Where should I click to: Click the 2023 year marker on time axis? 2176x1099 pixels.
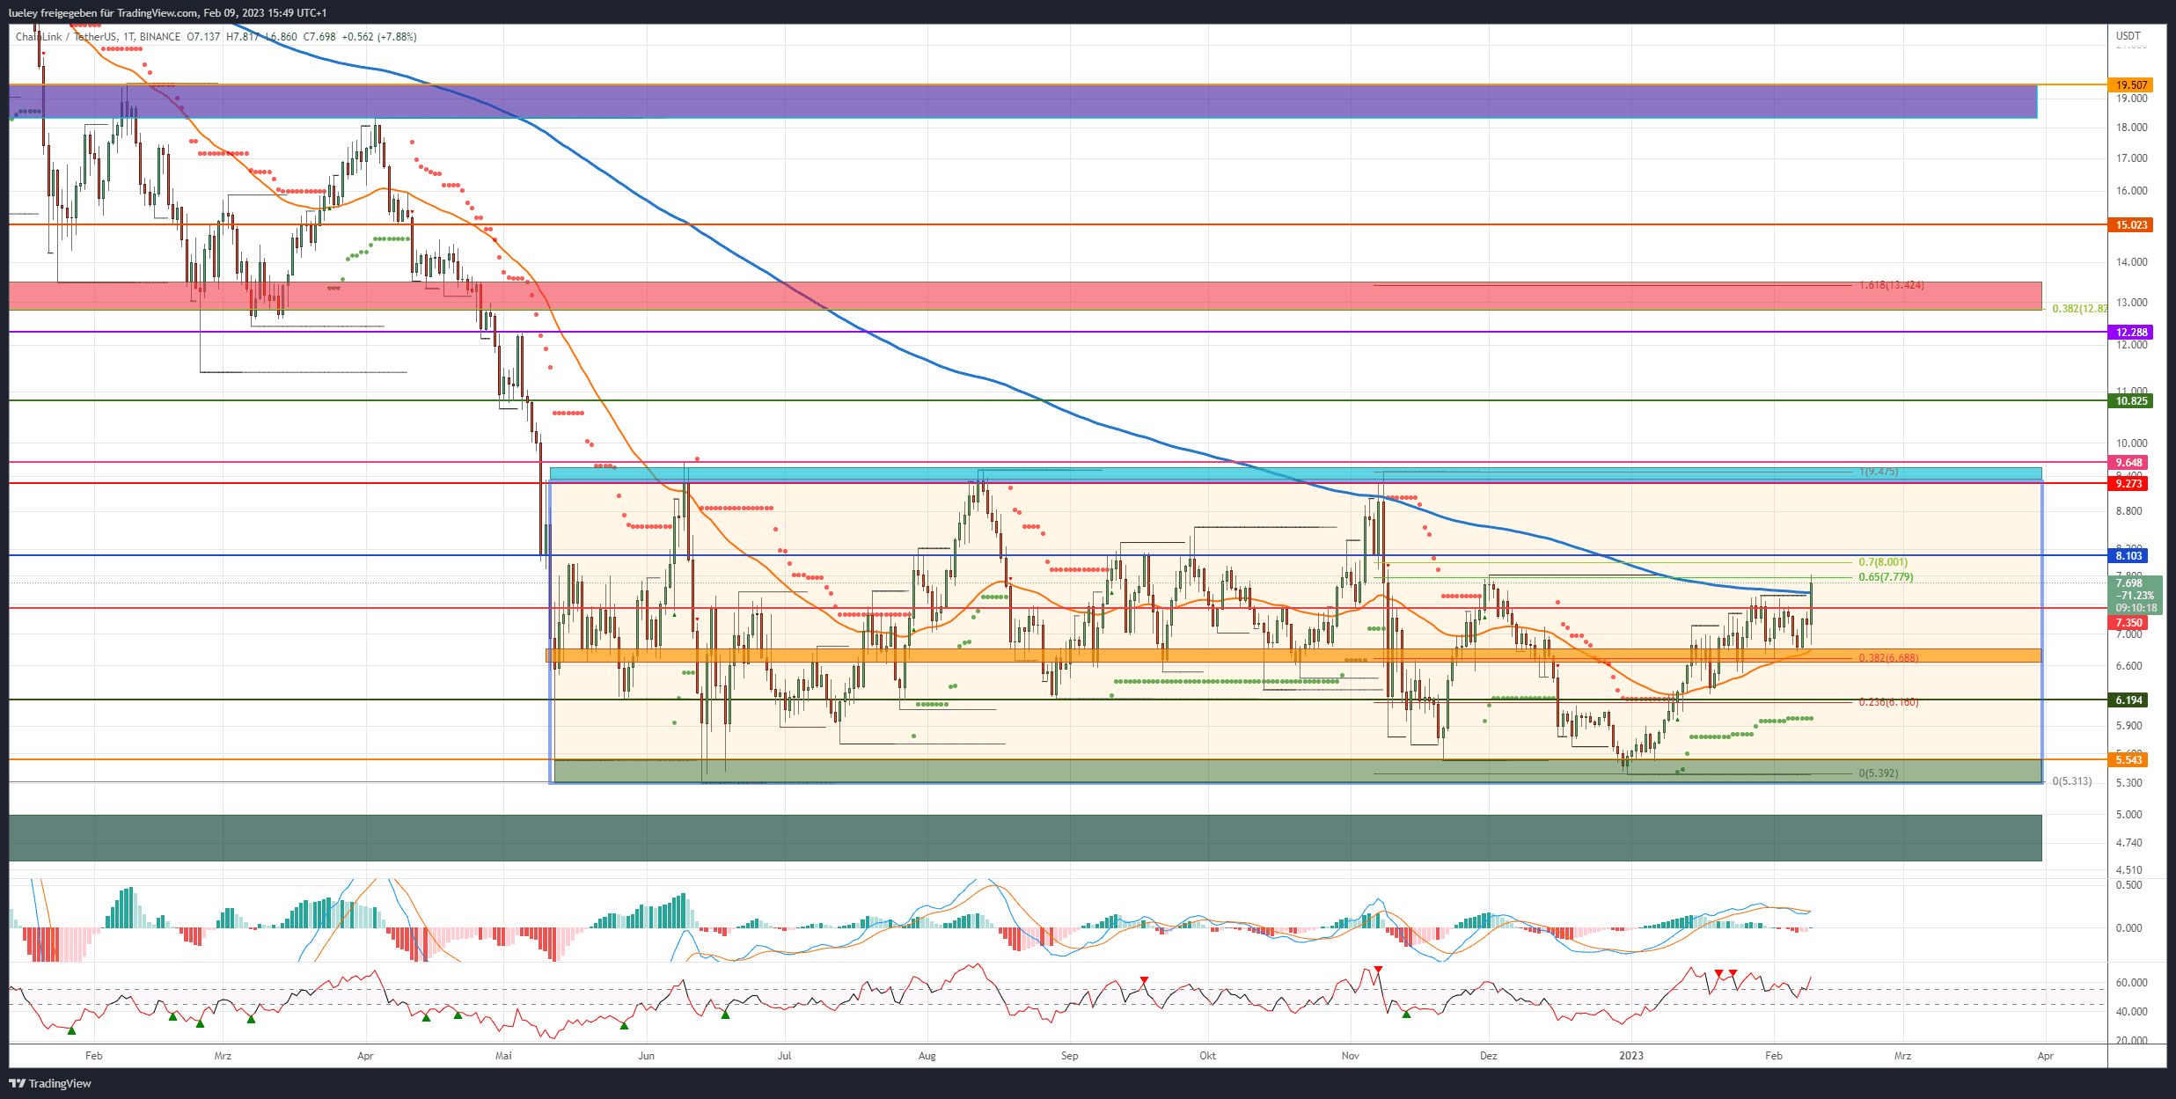coord(1631,1056)
